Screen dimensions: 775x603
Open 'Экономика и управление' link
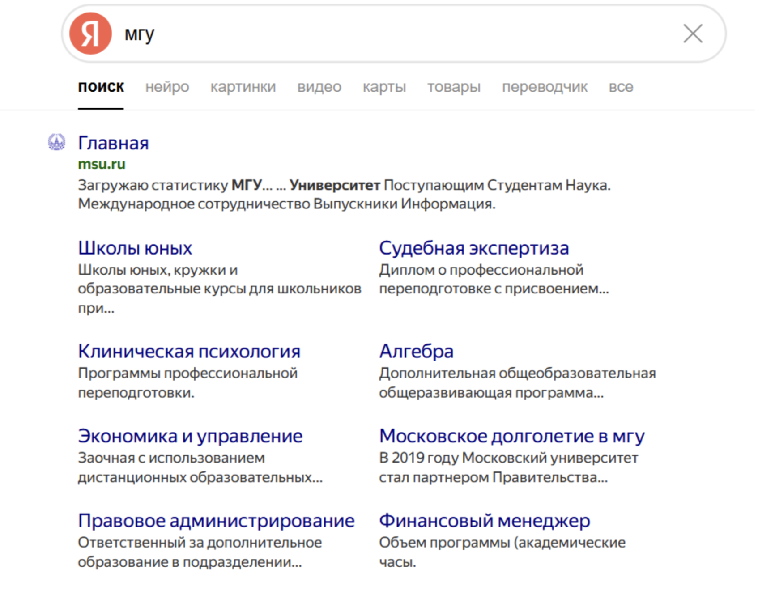pyautogui.click(x=190, y=436)
